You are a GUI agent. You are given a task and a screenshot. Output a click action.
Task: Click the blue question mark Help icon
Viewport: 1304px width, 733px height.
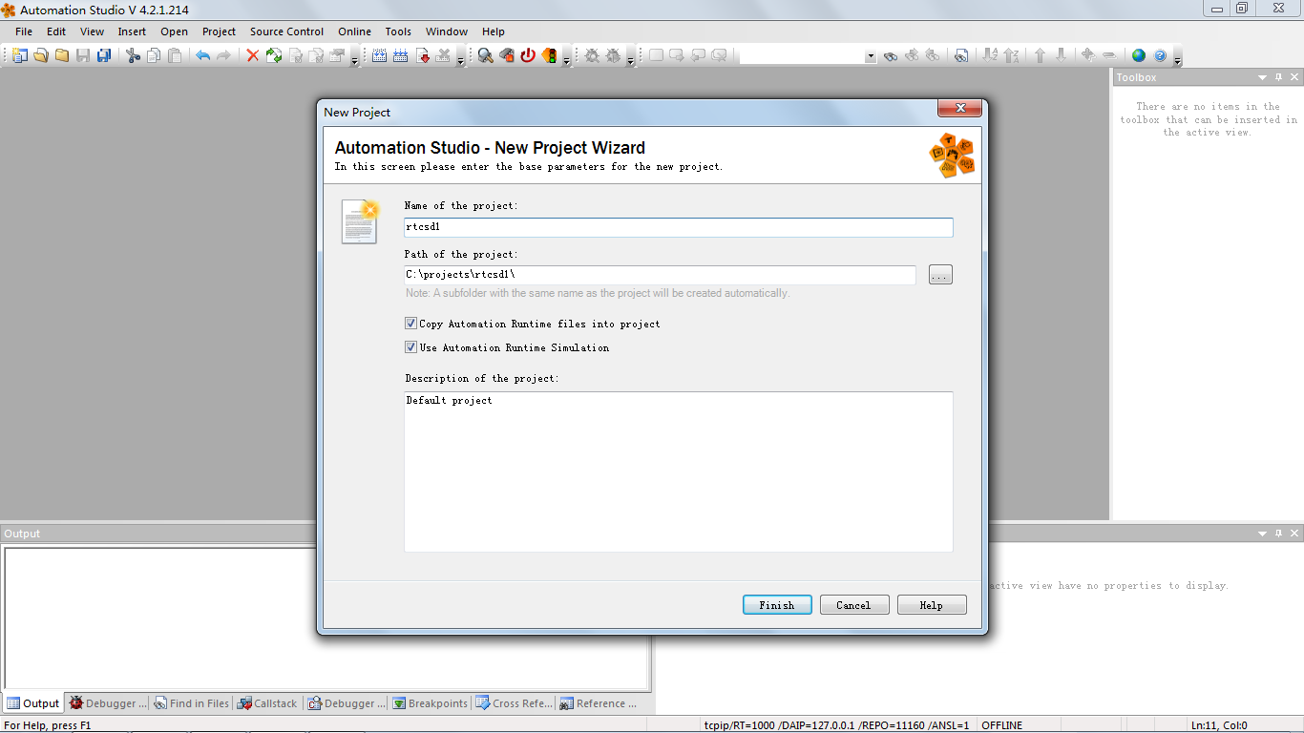[1160, 55]
